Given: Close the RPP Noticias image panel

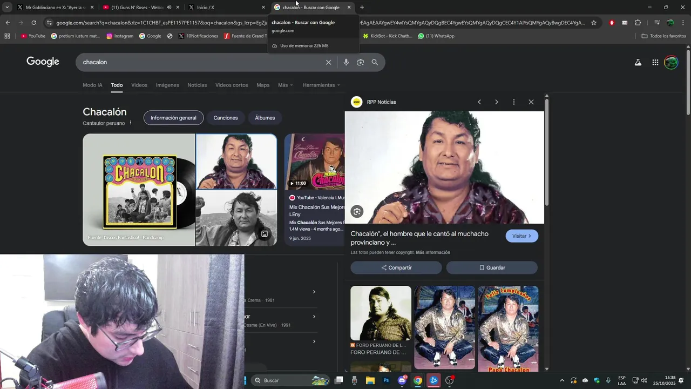Looking at the screenshot, I should click(531, 102).
